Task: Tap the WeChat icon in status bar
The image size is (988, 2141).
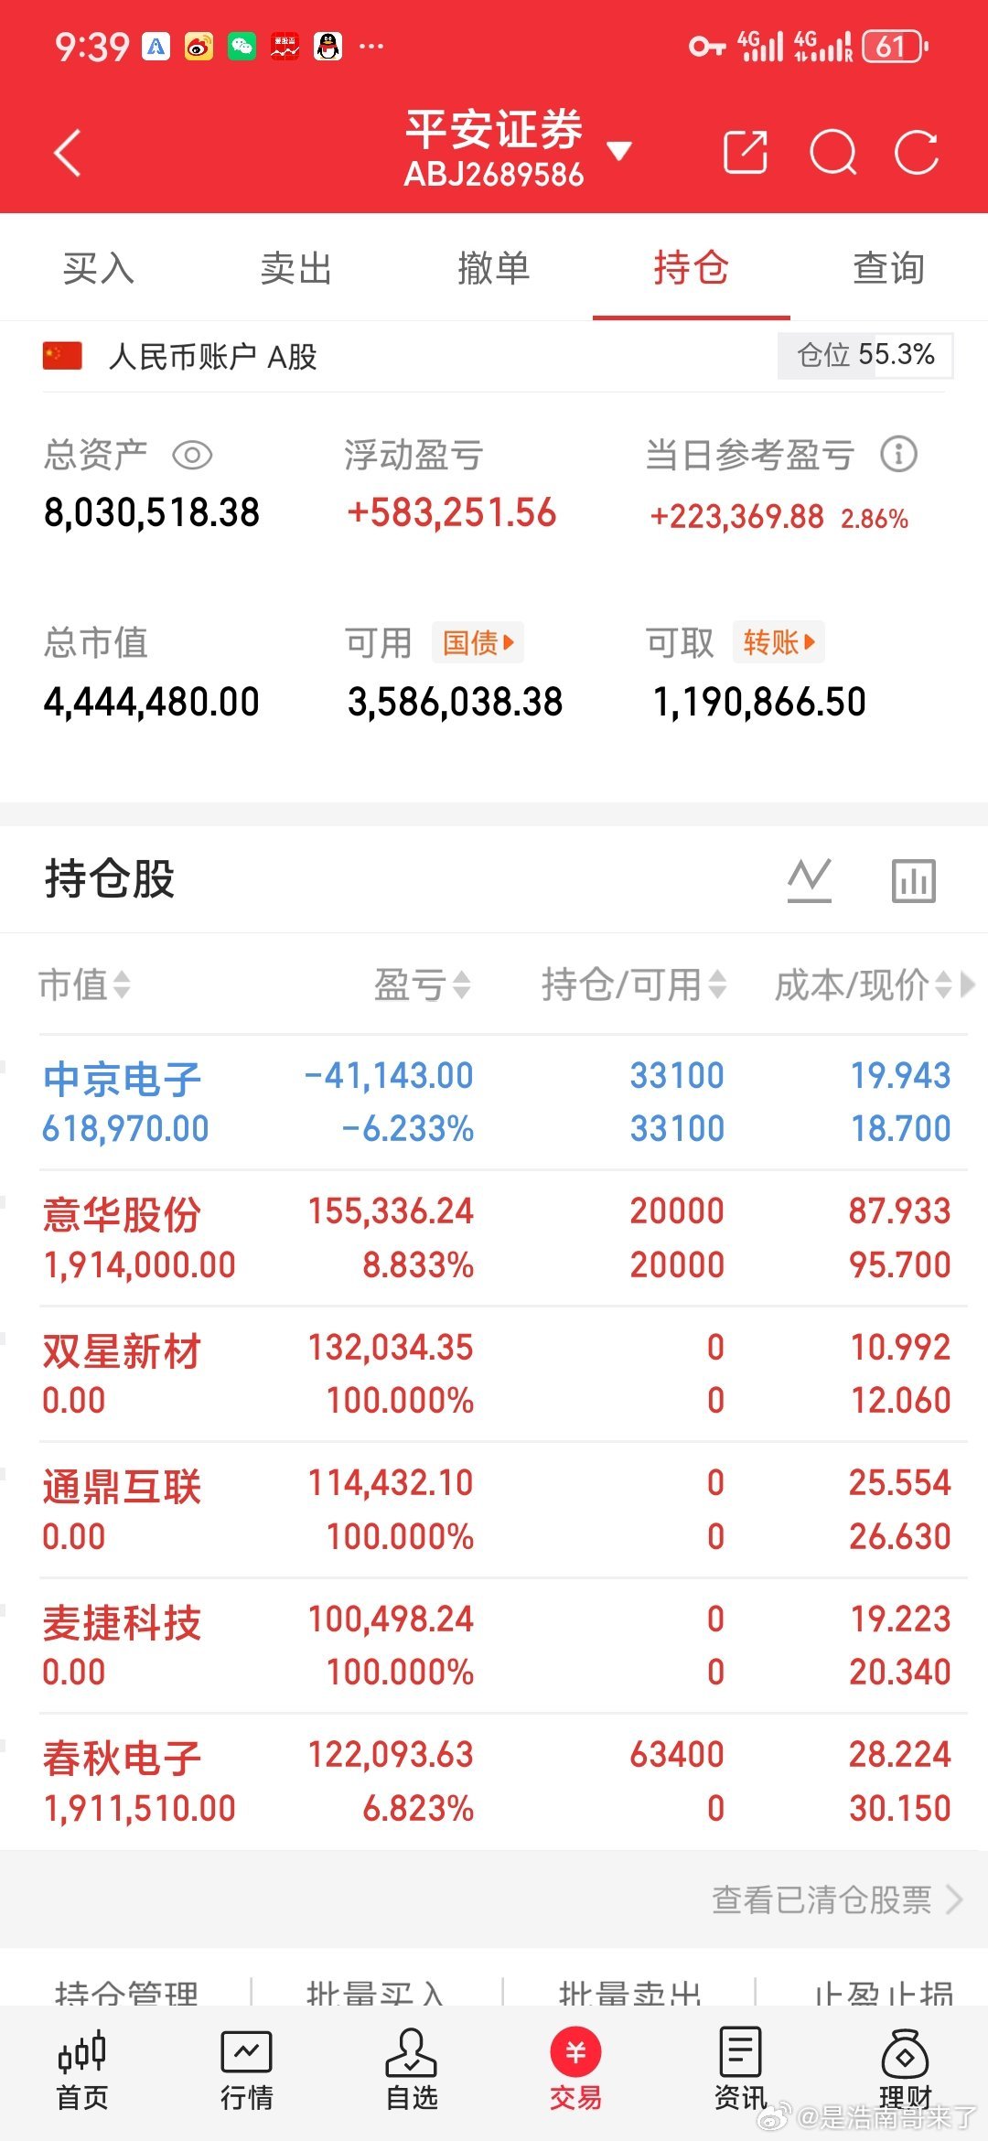Action: 242,46
